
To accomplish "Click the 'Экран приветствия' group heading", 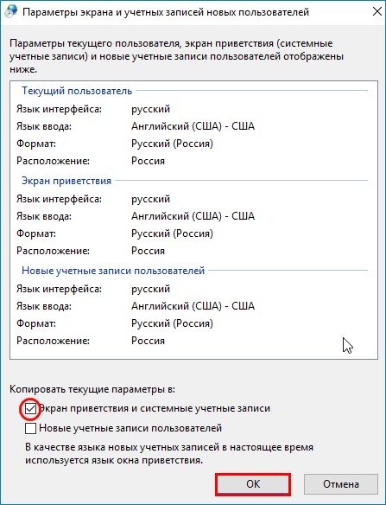I will [x=66, y=181].
